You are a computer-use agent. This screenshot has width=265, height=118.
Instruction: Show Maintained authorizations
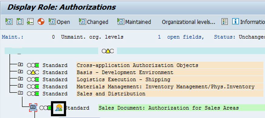pos(134,22)
